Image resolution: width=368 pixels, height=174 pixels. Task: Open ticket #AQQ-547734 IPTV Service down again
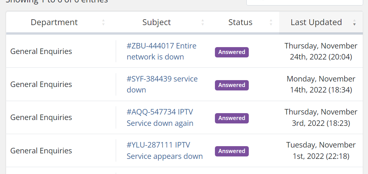coord(160,117)
